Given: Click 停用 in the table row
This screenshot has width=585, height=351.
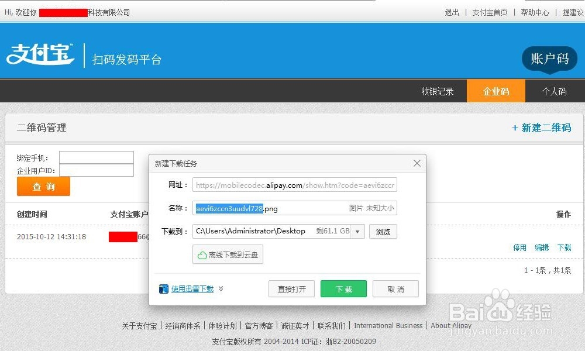Looking at the screenshot, I should click(x=519, y=247).
